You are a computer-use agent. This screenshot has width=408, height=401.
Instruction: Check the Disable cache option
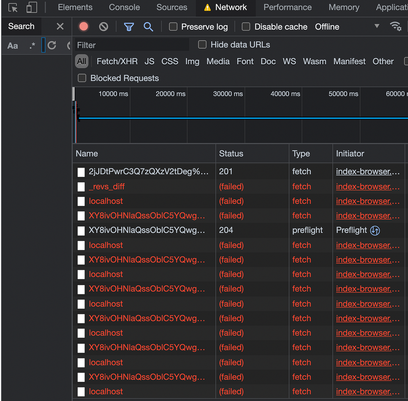(246, 26)
